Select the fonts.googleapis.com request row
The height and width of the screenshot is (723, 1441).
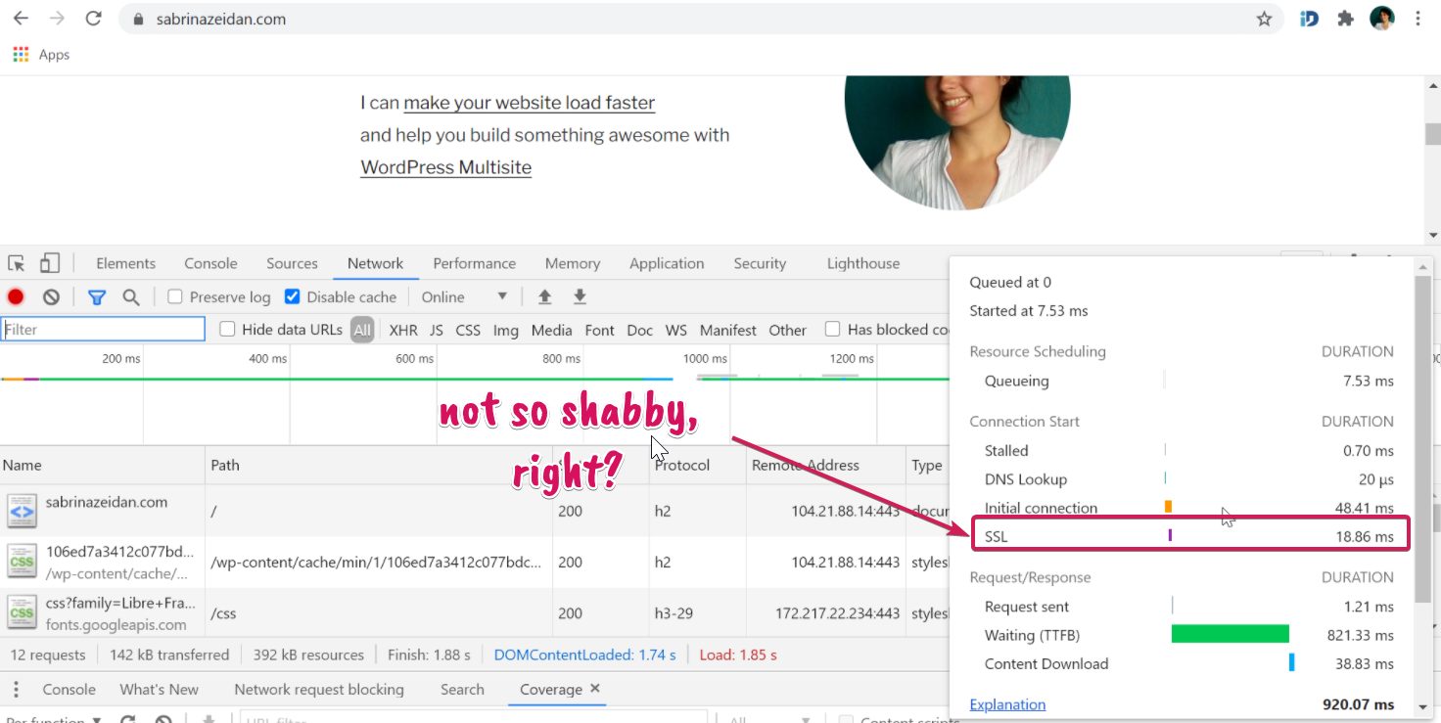475,613
